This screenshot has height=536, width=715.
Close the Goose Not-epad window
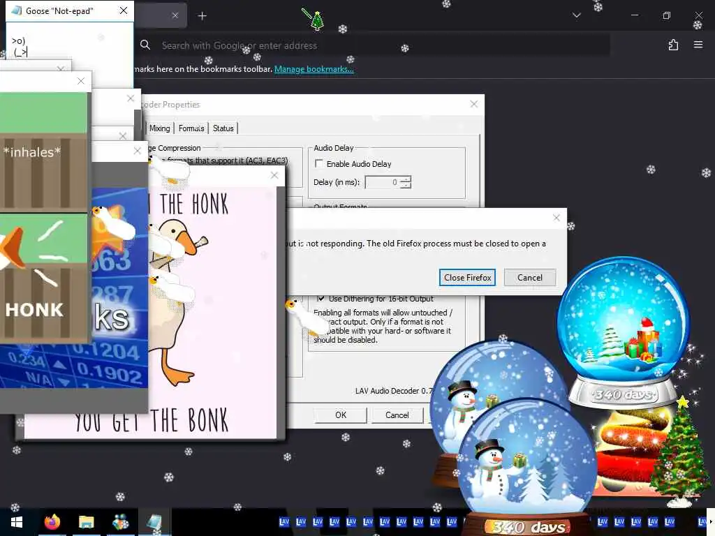coord(124,10)
